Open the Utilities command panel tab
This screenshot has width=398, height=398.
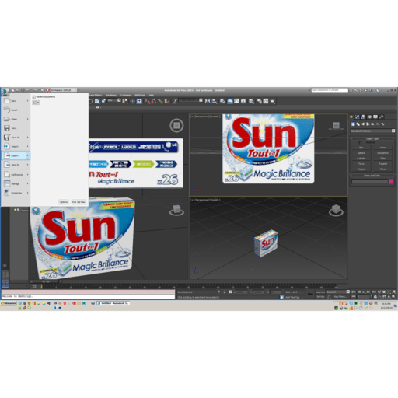click(381, 117)
